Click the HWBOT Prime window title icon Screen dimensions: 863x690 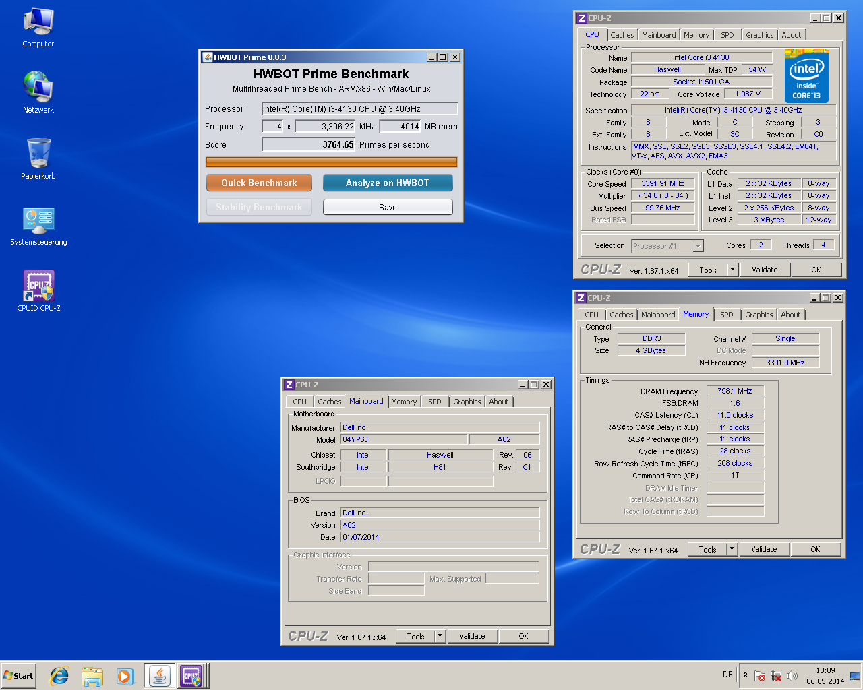208,57
